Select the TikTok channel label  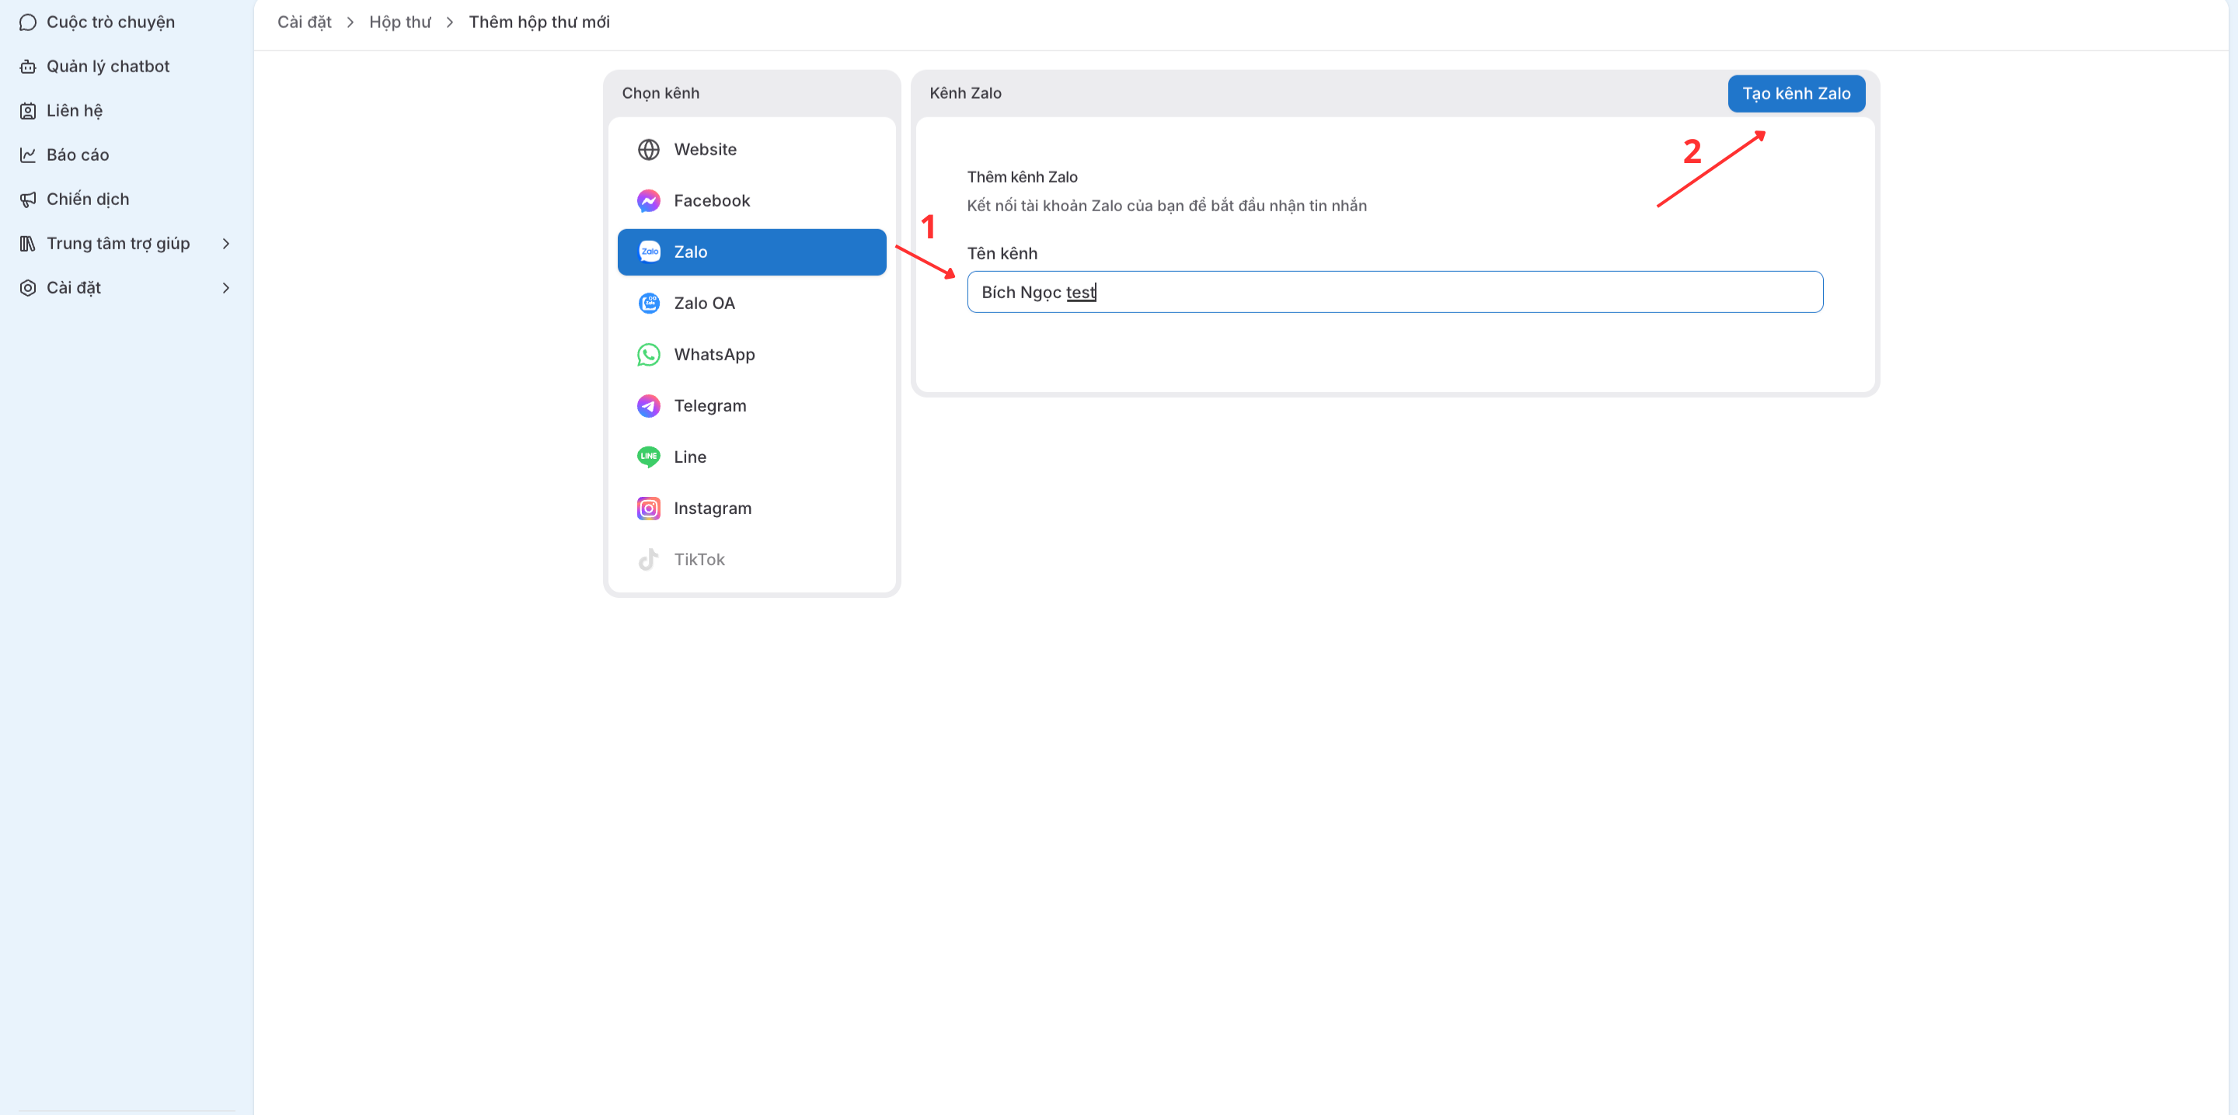tap(699, 559)
